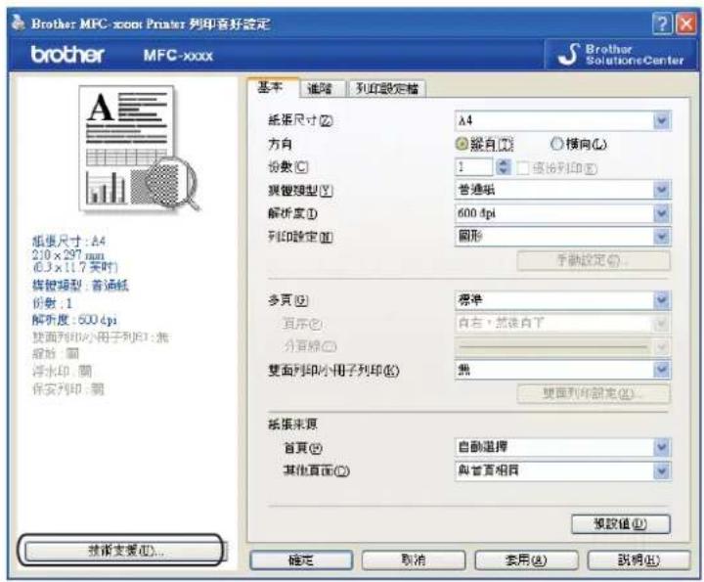The image size is (704, 582).
Task: Open 首頁 paper source dropdown showing 自動選擇
Action: 563,447
